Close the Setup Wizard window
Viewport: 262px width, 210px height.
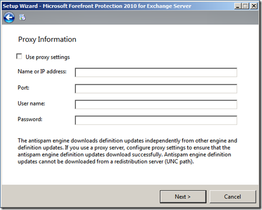coord(254,6)
